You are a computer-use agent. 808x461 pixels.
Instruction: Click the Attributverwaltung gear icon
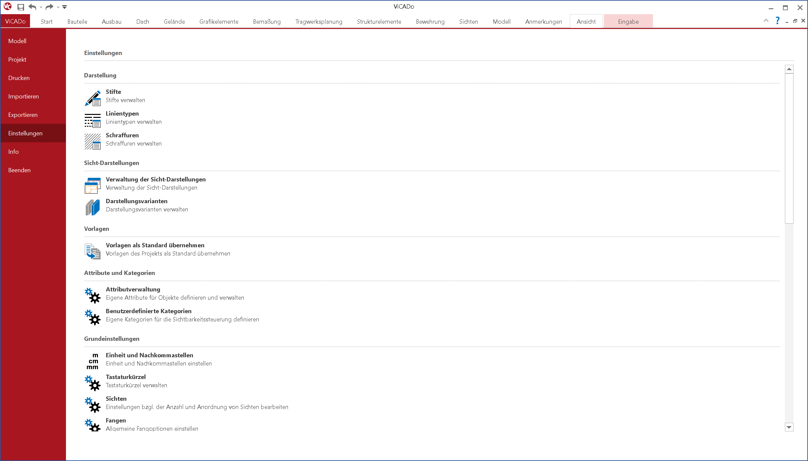pos(93,296)
